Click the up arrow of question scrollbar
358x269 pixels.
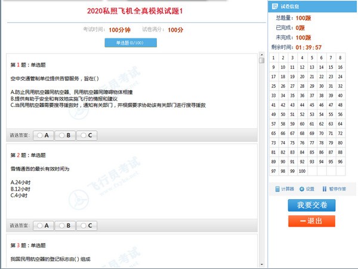point(261,60)
